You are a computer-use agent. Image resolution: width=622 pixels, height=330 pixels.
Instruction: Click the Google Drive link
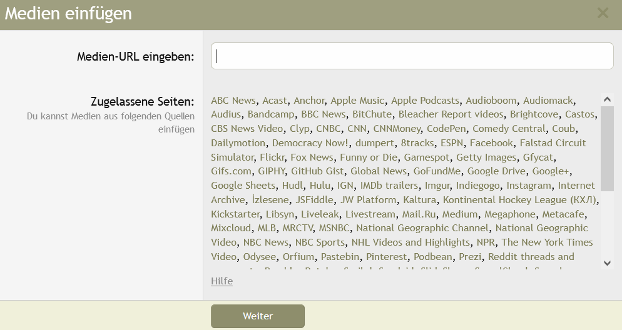coord(497,171)
